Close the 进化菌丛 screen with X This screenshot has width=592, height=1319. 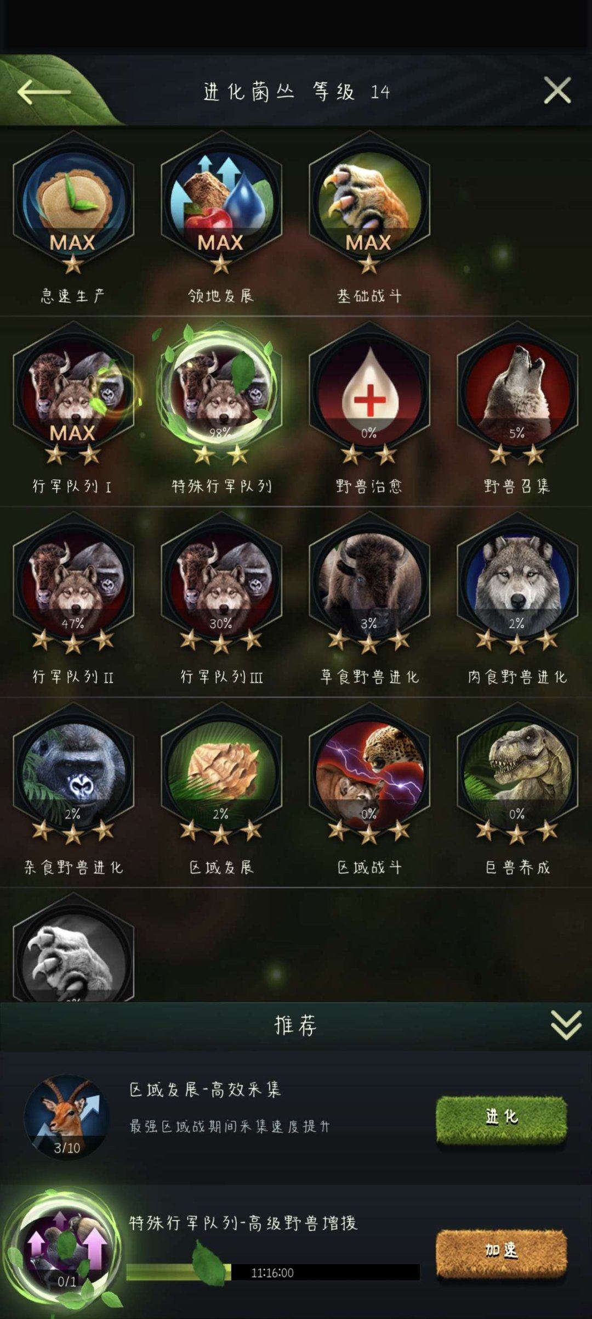click(x=557, y=91)
